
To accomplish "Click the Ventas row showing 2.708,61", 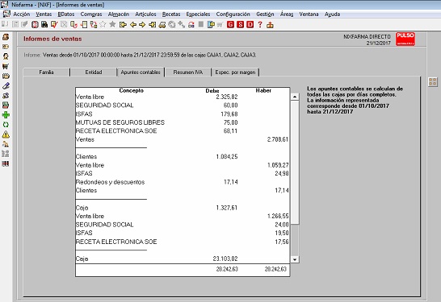I will [183, 139].
